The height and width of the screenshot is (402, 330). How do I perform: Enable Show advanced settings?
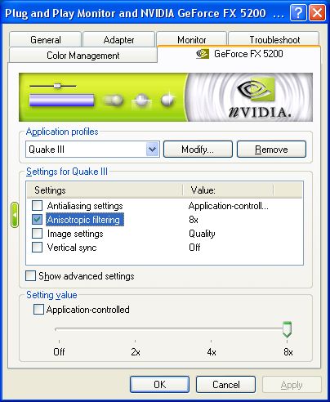click(30, 276)
